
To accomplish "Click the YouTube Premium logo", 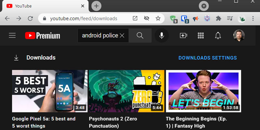I will tap(43, 35).
